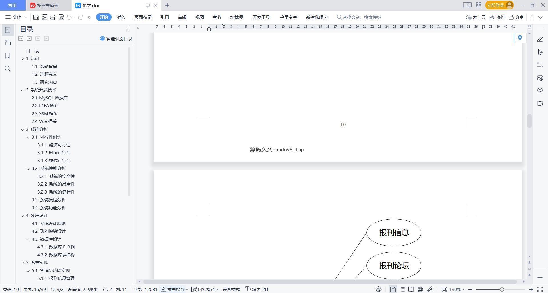Switch to reading view book icon
Screen dimensions: 548x293
click(411, 289)
